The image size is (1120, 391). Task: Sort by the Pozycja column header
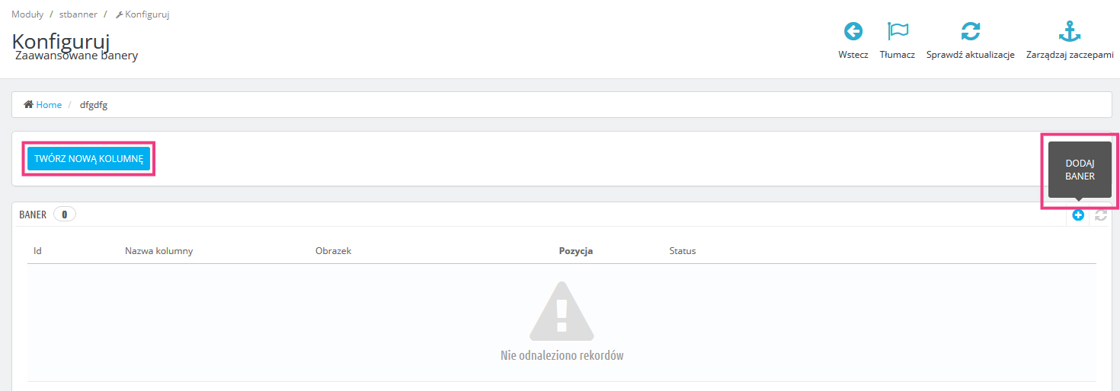pyautogui.click(x=575, y=251)
